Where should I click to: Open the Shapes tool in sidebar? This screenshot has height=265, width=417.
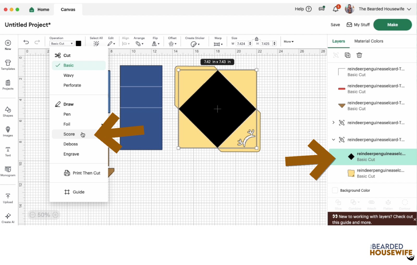(8, 112)
